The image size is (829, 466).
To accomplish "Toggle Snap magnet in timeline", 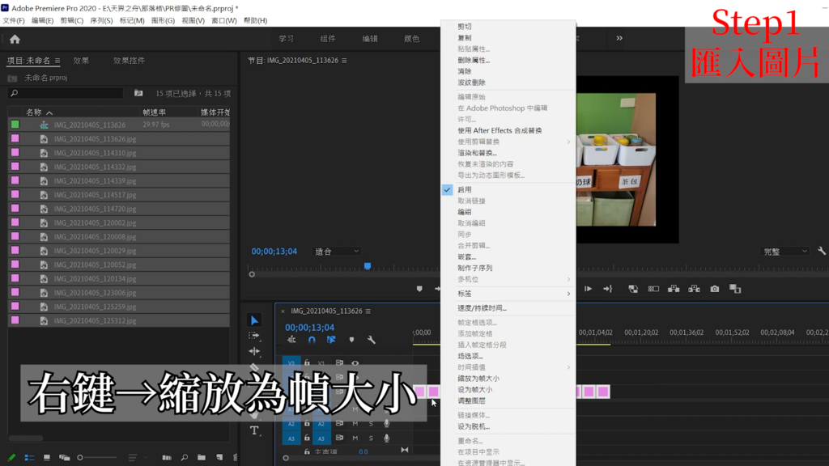I will 312,340.
